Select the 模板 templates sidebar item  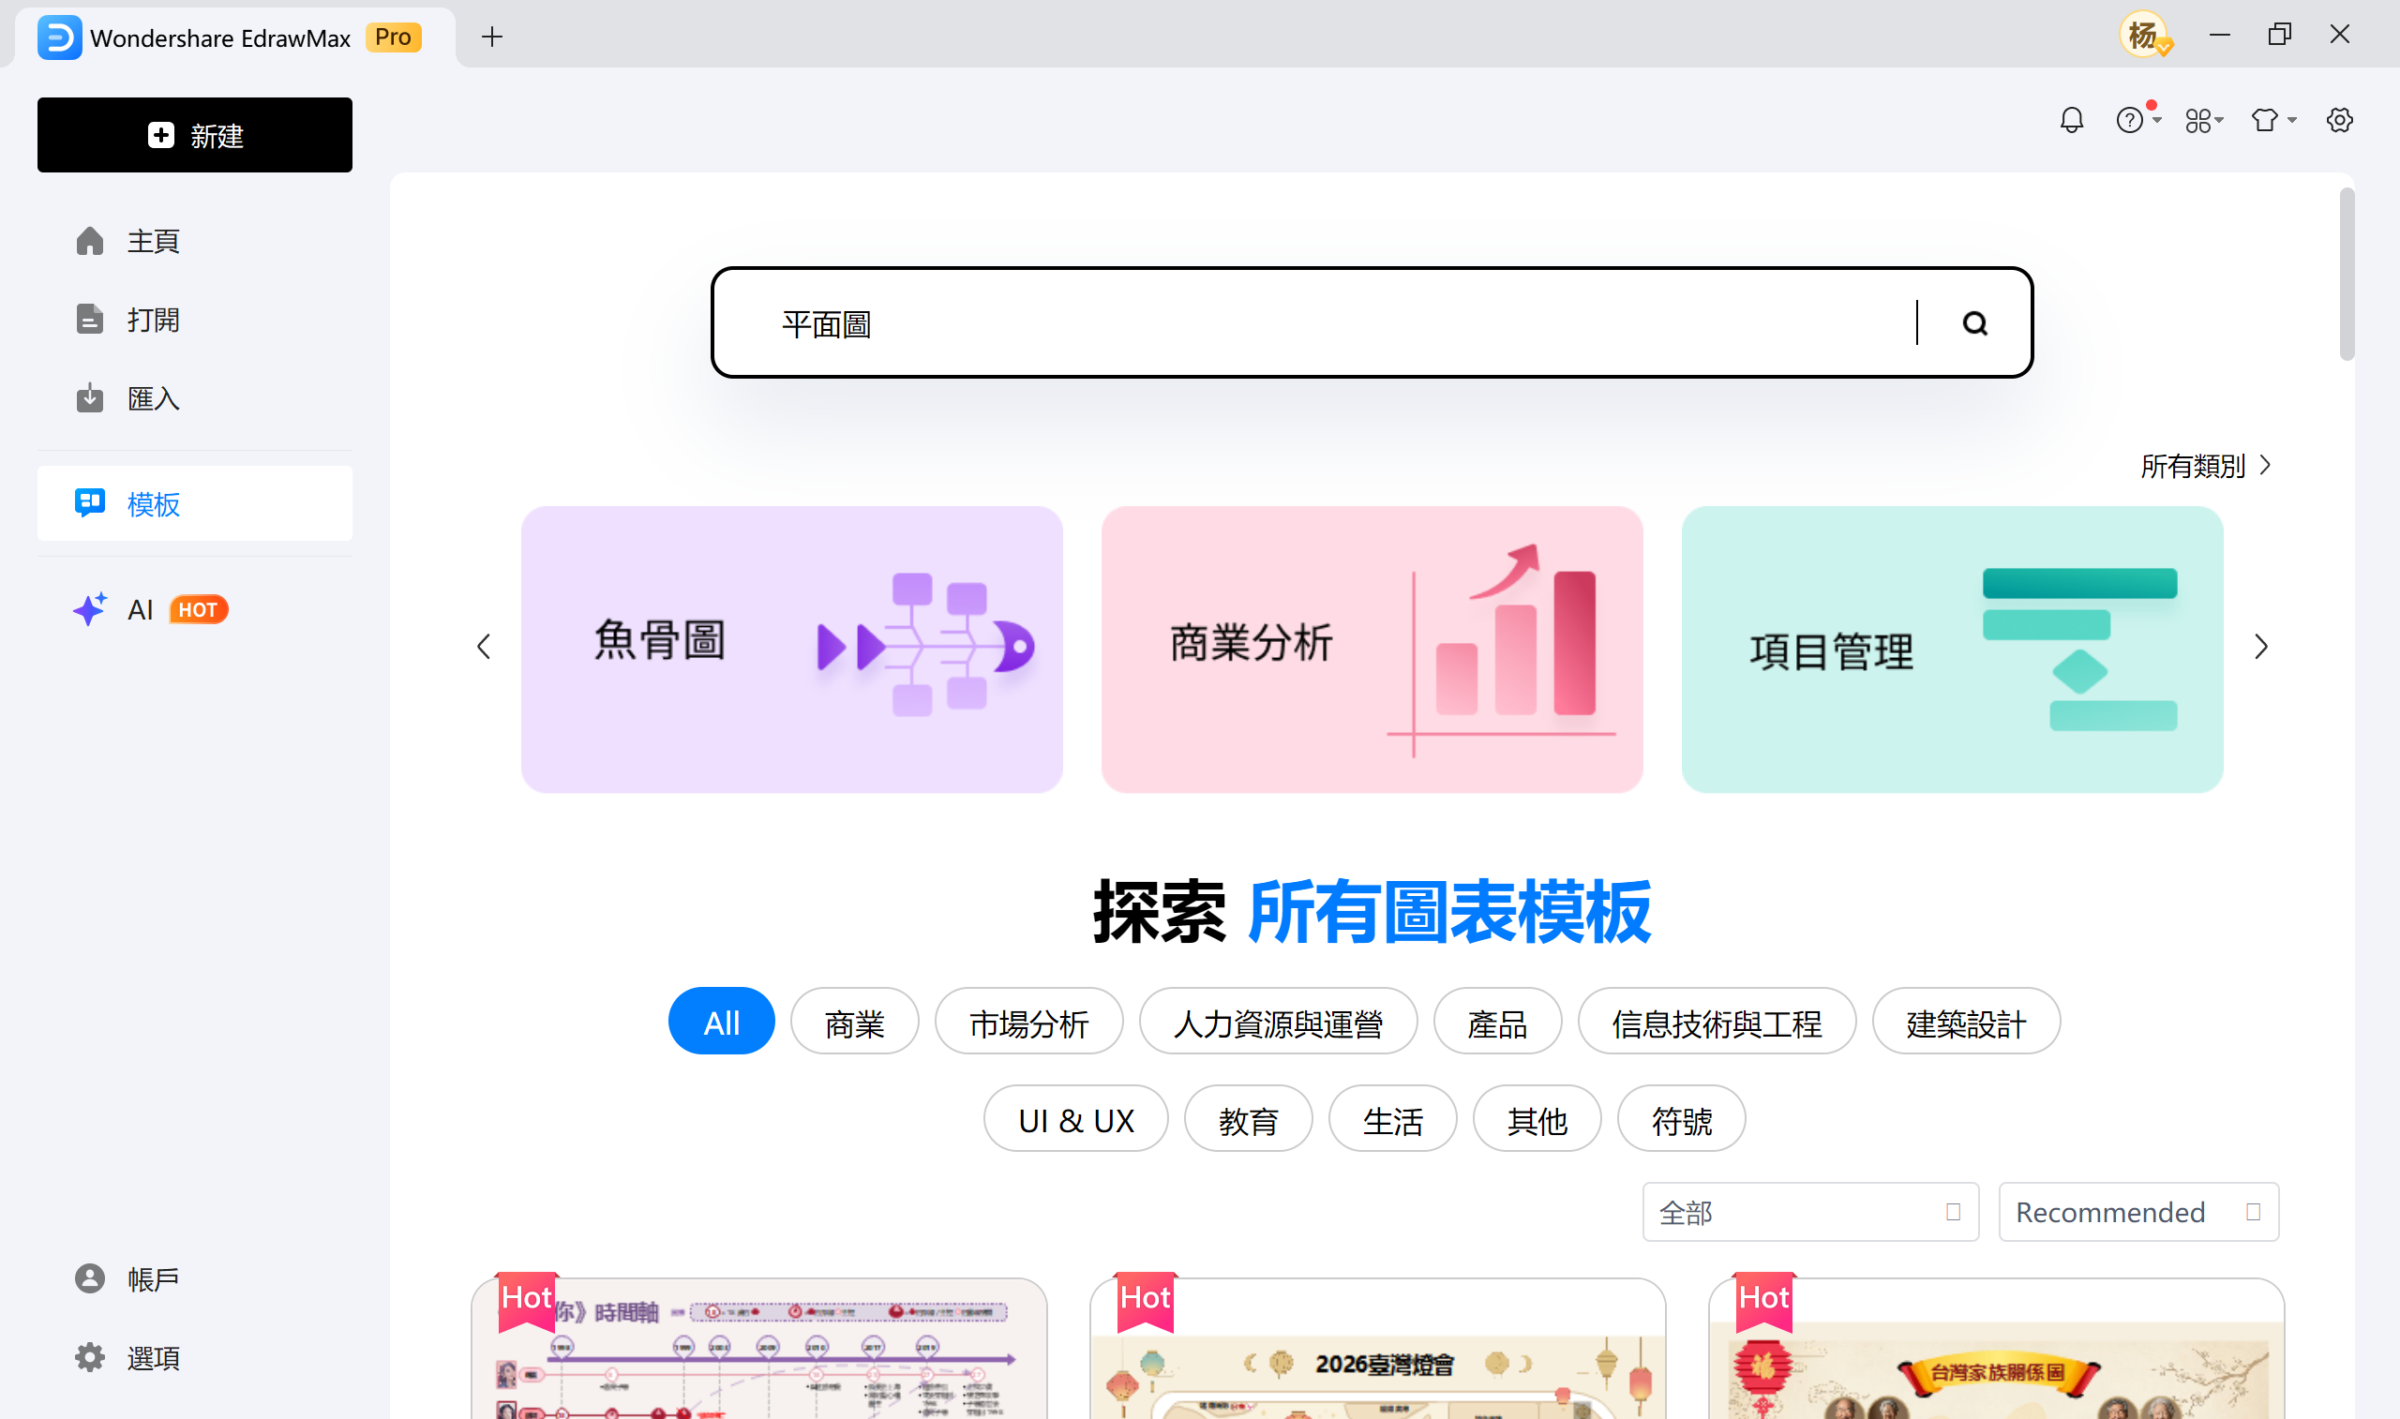[x=153, y=504]
